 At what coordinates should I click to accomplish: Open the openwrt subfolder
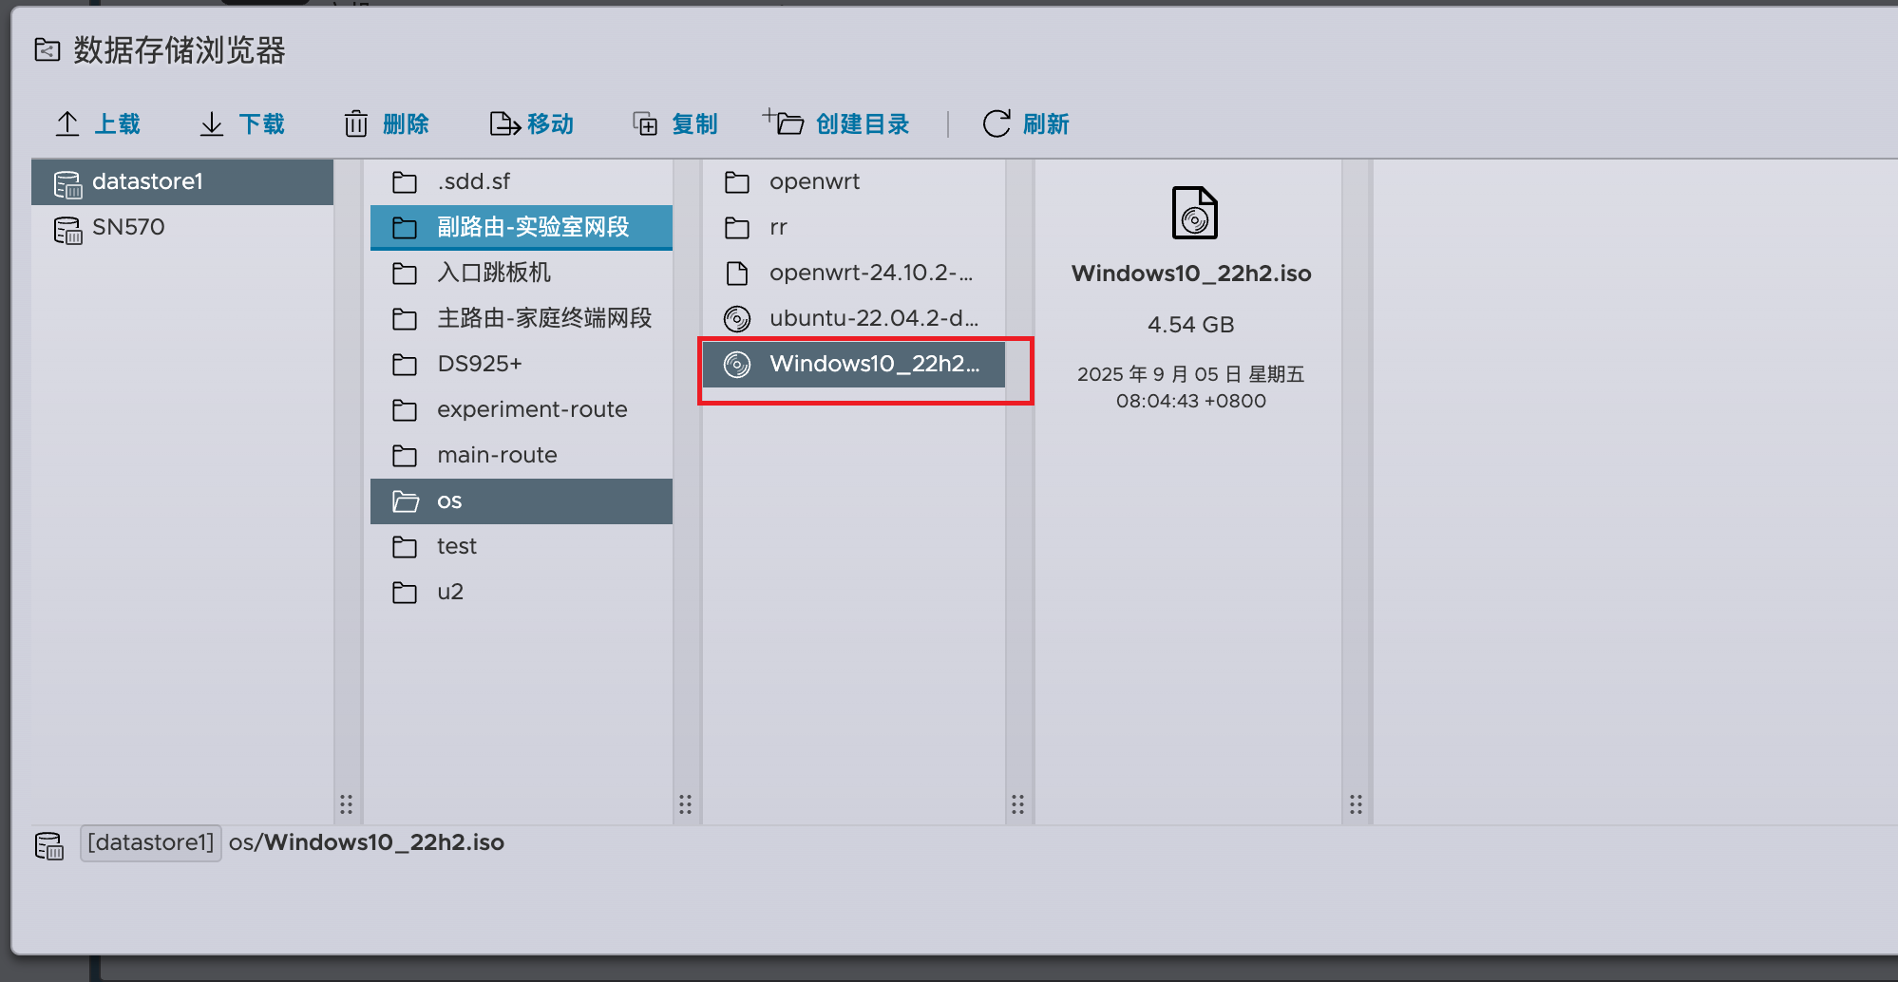(814, 182)
